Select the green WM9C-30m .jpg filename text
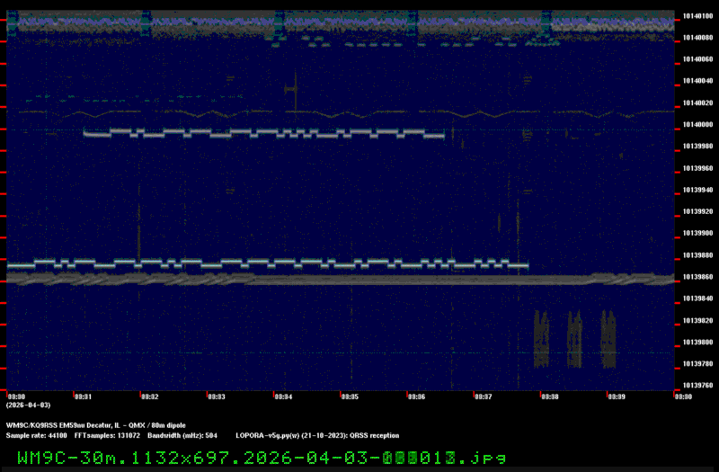719x472 pixels. [262, 458]
